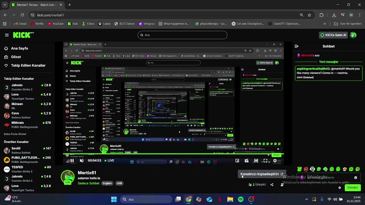Screen dimensions: 365x205
Task: Show hidden system tray icons
Action: [x=307, y=199]
